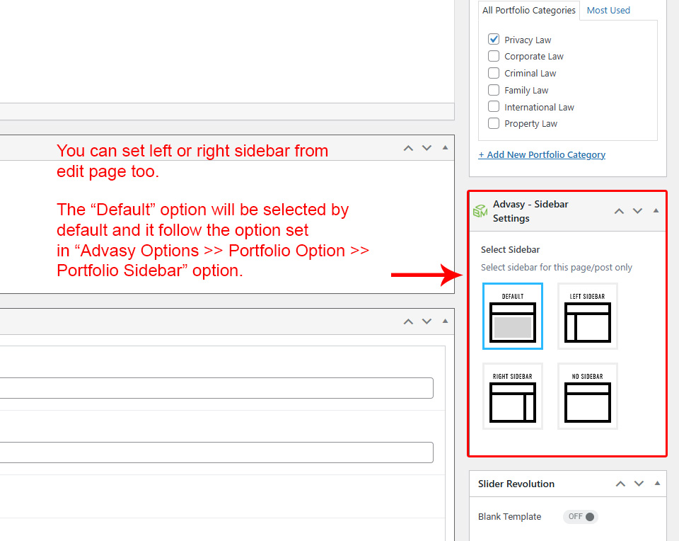Image resolution: width=679 pixels, height=541 pixels.
Task: Pick the Right Sidebar layout icon
Action: tap(513, 396)
